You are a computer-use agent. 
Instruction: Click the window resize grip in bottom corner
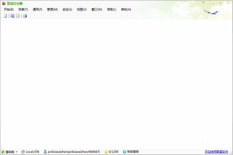tap(231, 153)
